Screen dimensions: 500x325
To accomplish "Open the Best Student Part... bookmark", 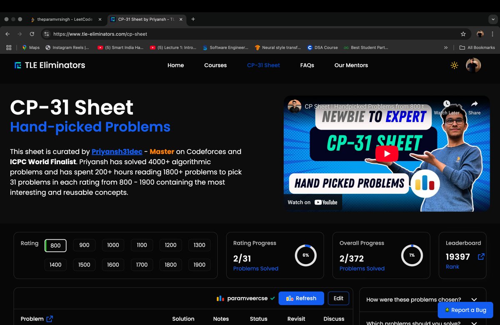I will [366, 47].
